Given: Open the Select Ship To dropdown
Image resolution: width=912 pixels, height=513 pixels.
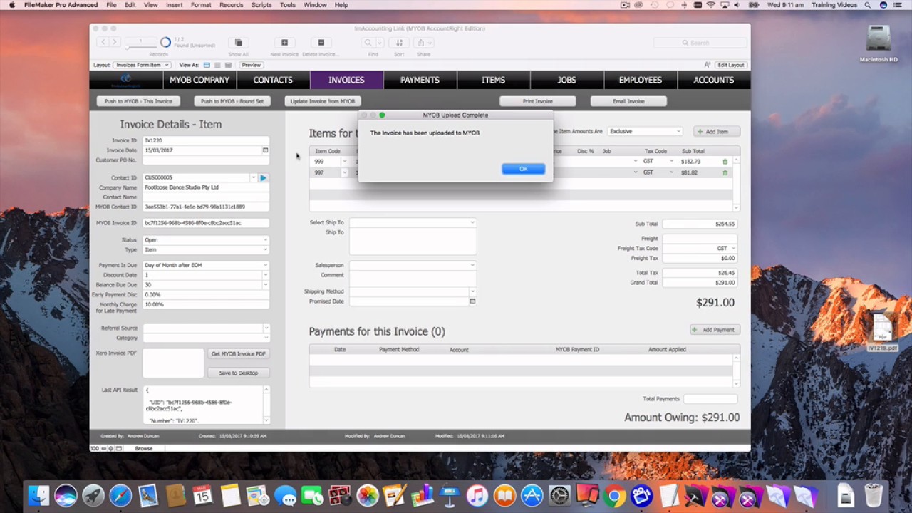Looking at the screenshot, I should tap(413, 223).
